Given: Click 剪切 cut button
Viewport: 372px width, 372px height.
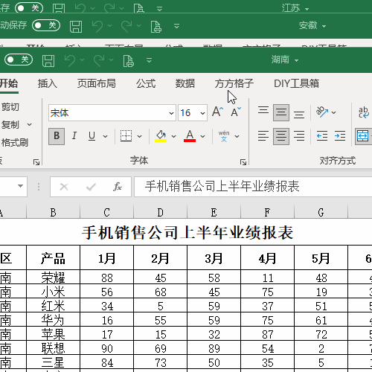Looking at the screenshot, I should coord(10,107).
